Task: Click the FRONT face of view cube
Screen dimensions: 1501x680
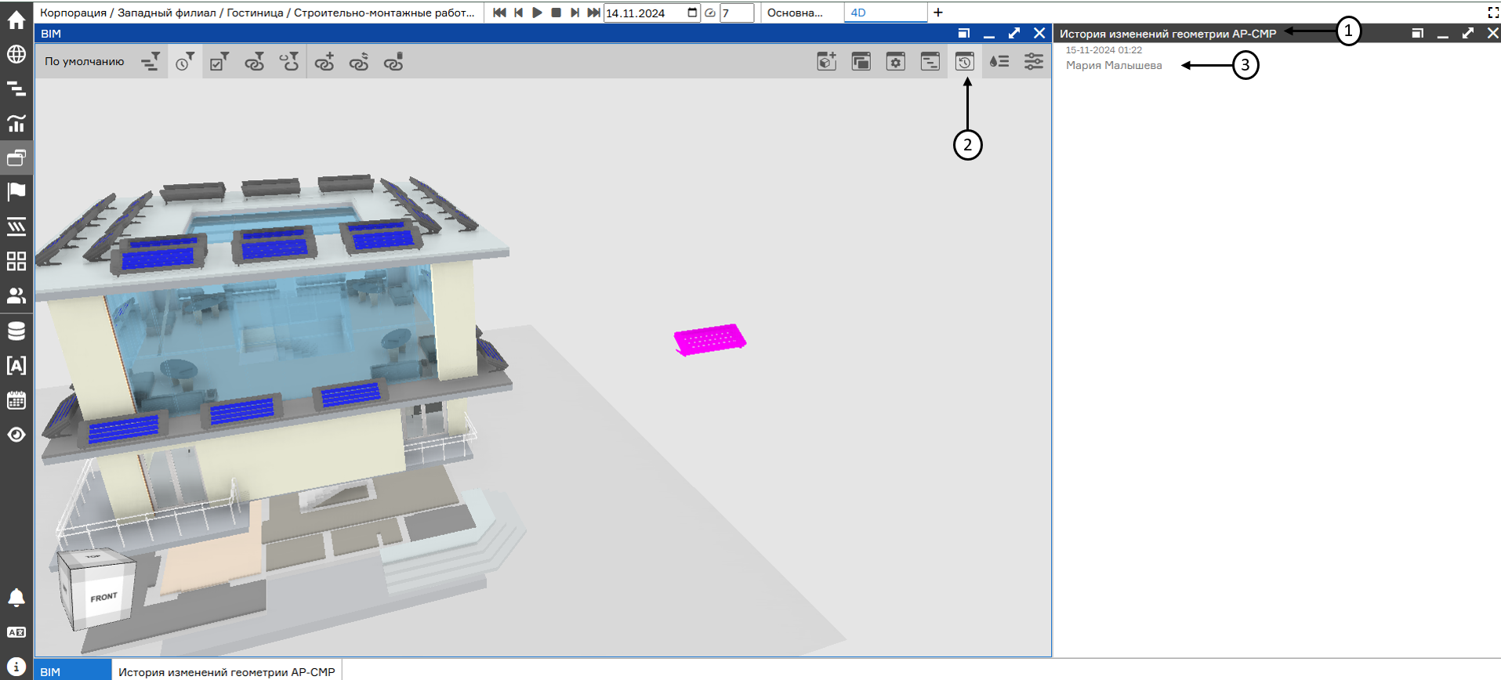Action: click(103, 598)
